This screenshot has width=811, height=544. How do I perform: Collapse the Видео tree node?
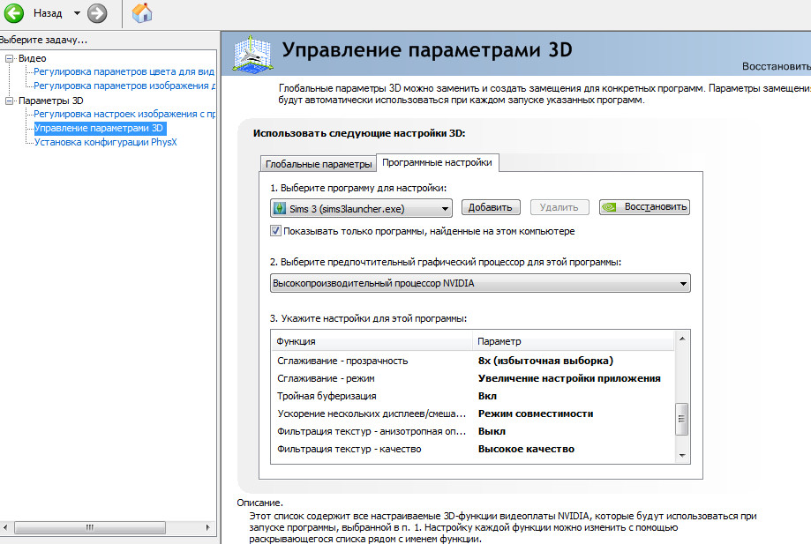pyautogui.click(x=9, y=58)
